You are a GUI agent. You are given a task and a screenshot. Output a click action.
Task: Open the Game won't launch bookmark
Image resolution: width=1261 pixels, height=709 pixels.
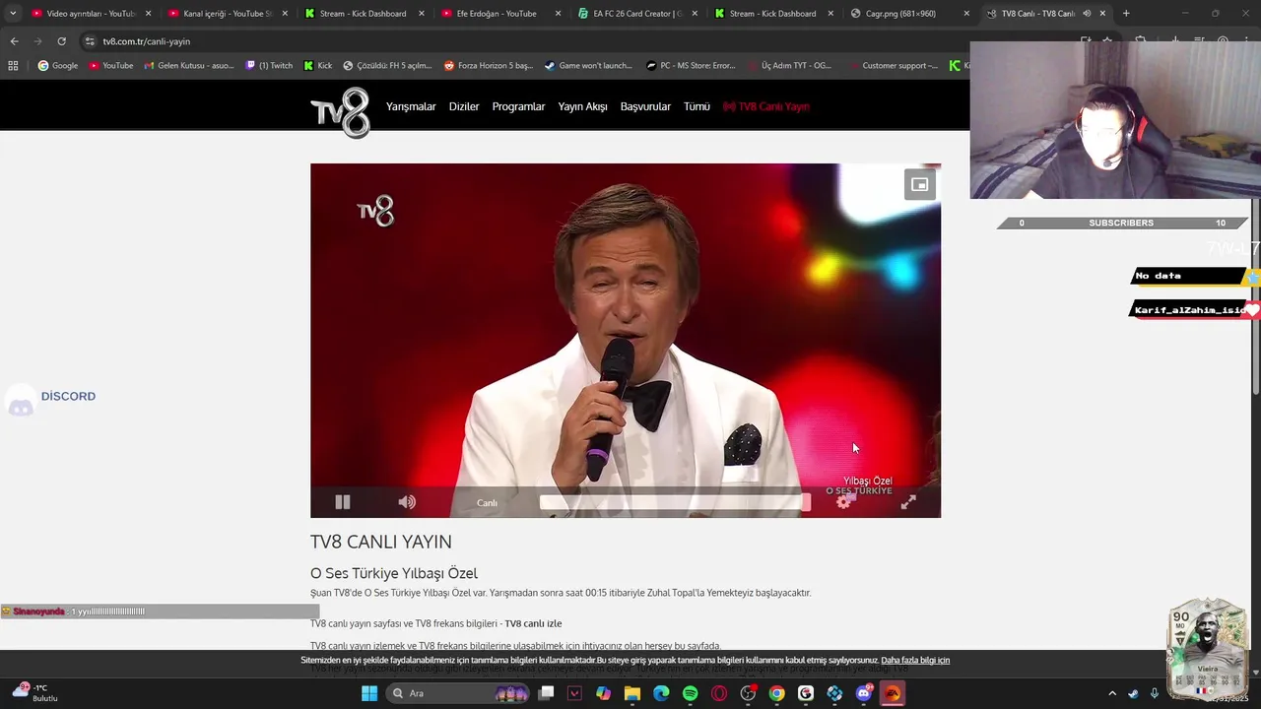[x=588, y=66]
